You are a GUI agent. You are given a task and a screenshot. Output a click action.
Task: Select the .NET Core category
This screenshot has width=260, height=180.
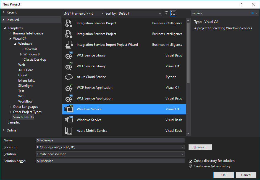pos(25,70)
